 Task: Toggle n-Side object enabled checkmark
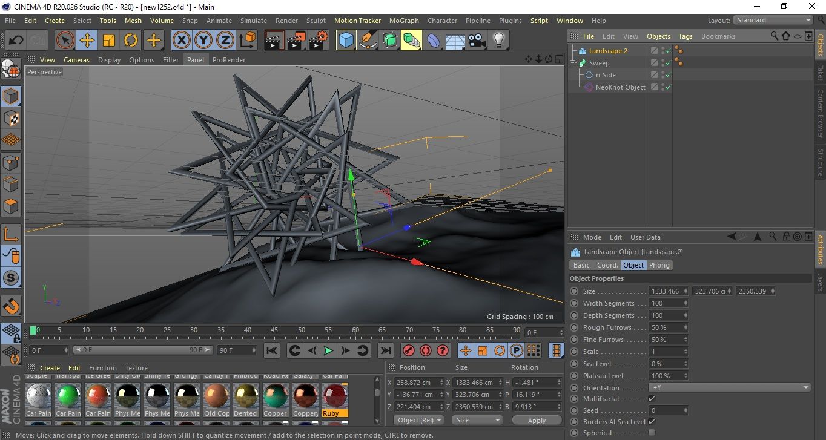[x=668, y=75]
